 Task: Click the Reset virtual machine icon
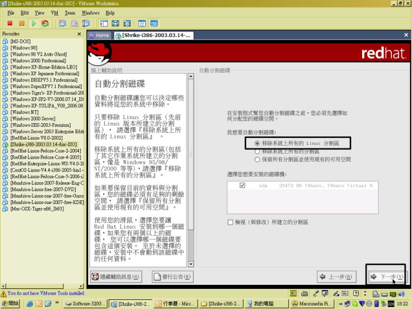click(x=45, y=23)
